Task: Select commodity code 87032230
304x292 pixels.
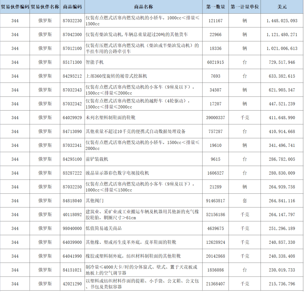Action: [x=72, y=21]
